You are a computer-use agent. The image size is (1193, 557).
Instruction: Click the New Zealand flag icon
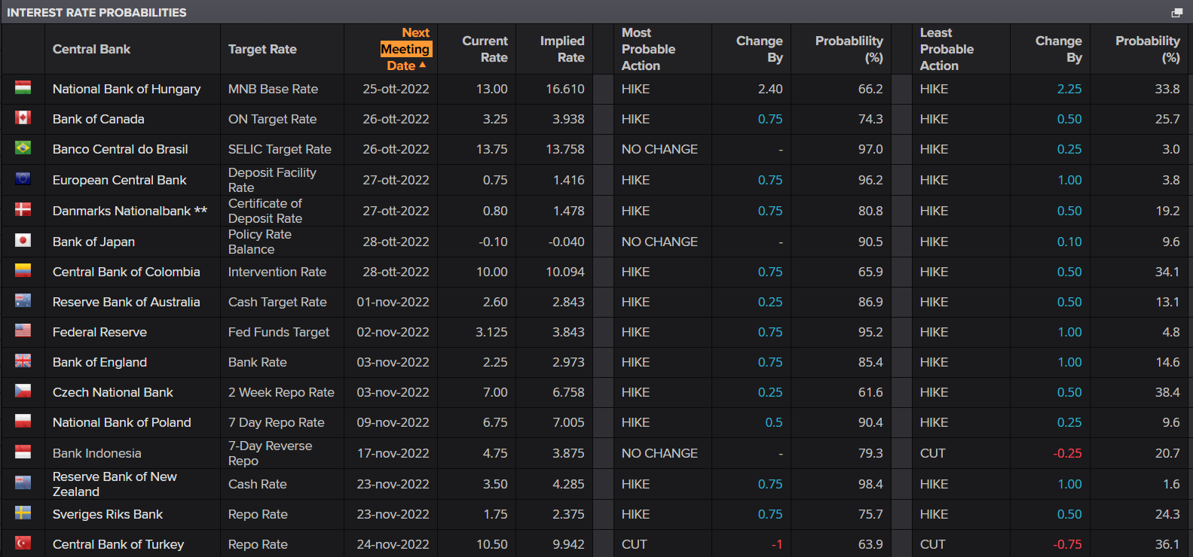[23, 483]
